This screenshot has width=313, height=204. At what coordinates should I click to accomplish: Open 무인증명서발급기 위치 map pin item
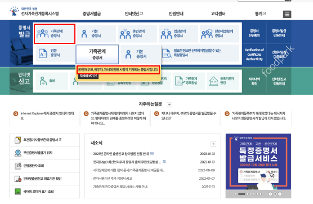click(x=44, y=153)
